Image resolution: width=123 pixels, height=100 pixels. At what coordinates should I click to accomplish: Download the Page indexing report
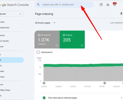(121, 13)
